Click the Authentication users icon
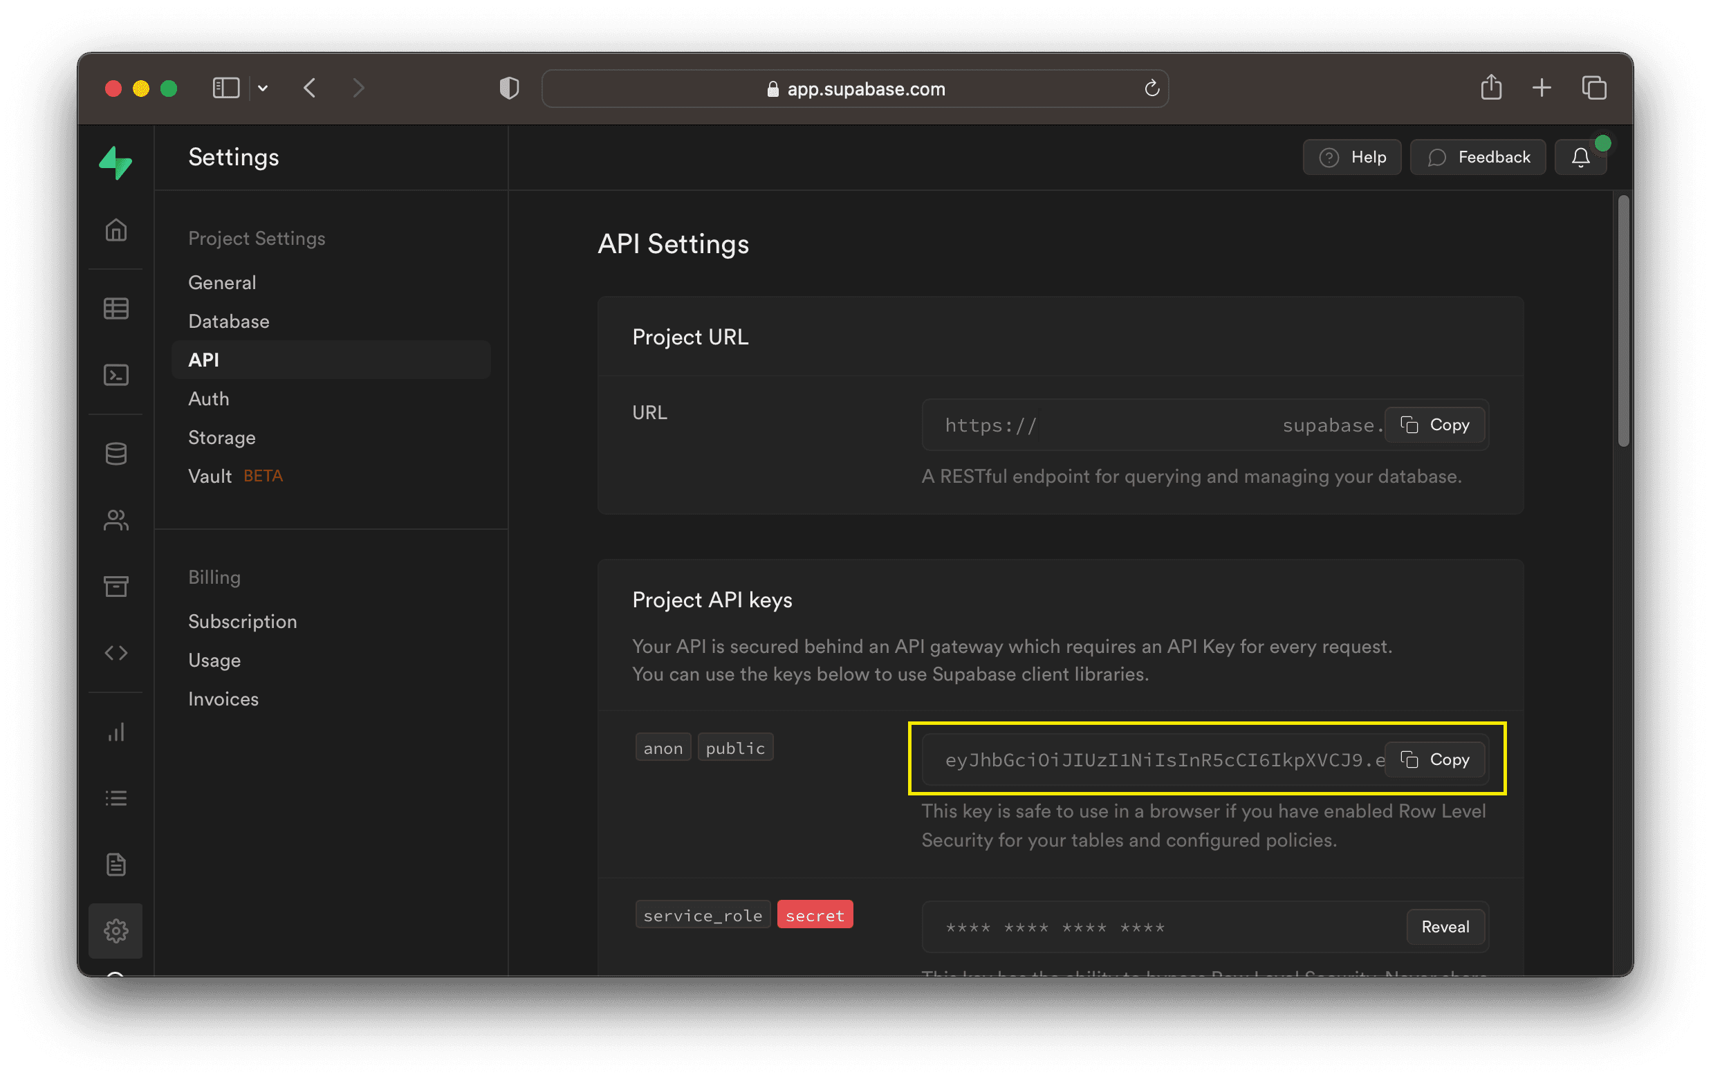The width and height of the screenshot is (1711, 1079). click(115, 517)
